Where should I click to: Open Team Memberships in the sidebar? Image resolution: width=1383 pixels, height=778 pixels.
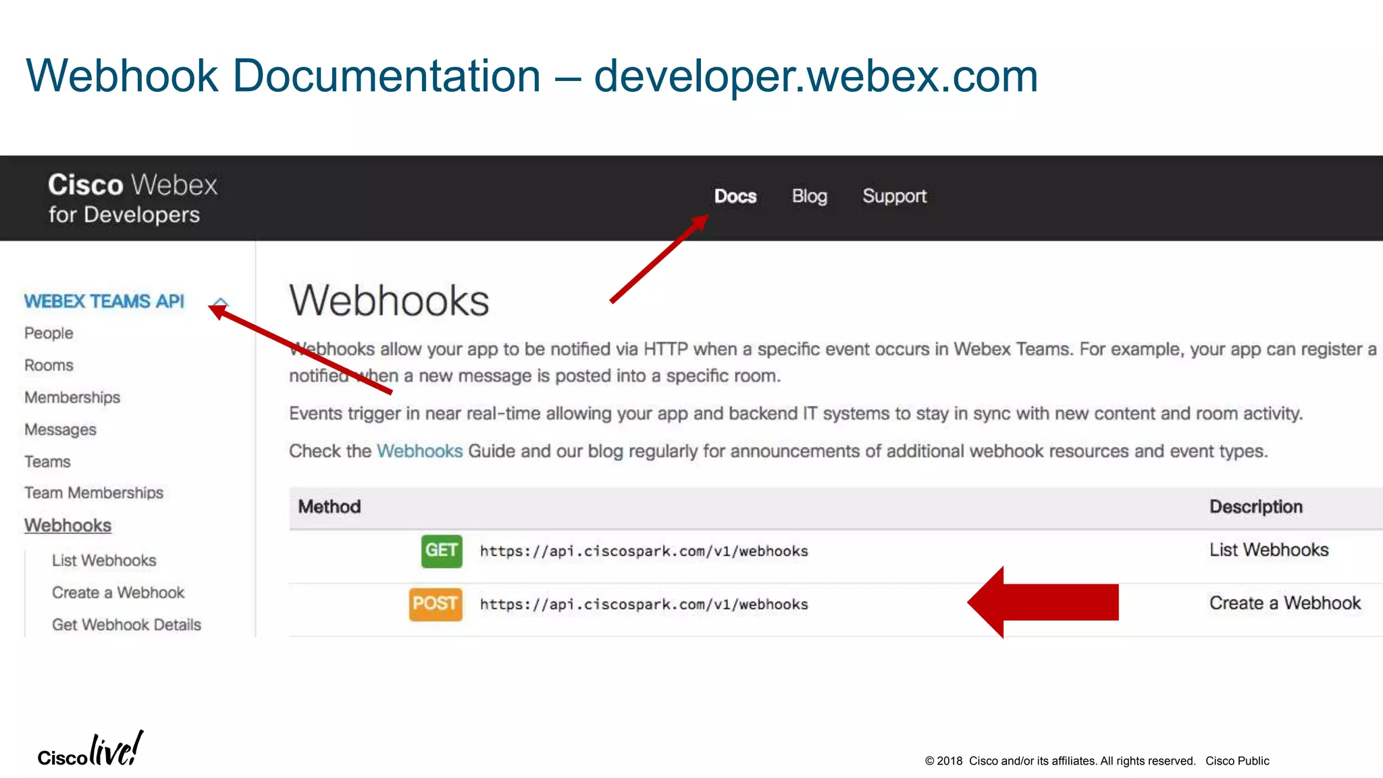pos(94,493)
